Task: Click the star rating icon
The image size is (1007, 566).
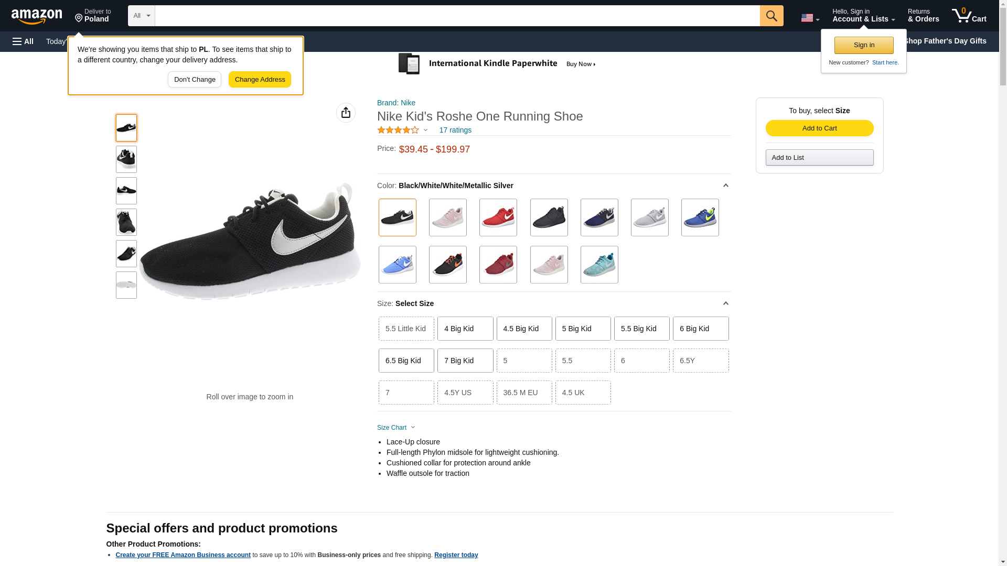Action: [x=398, y=130]
